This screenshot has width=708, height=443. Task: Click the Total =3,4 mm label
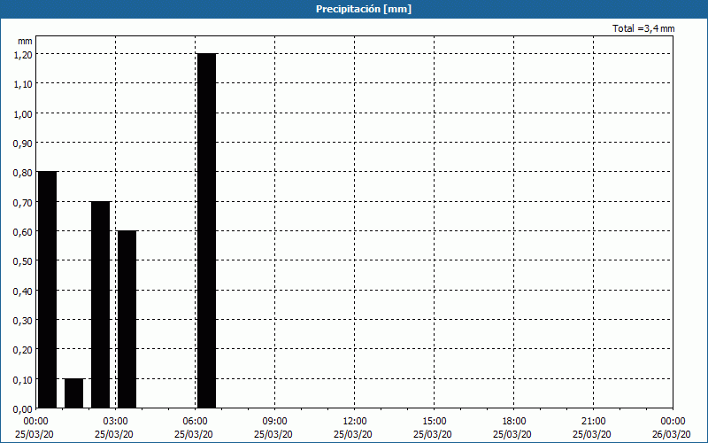click(x=643, y=28)
